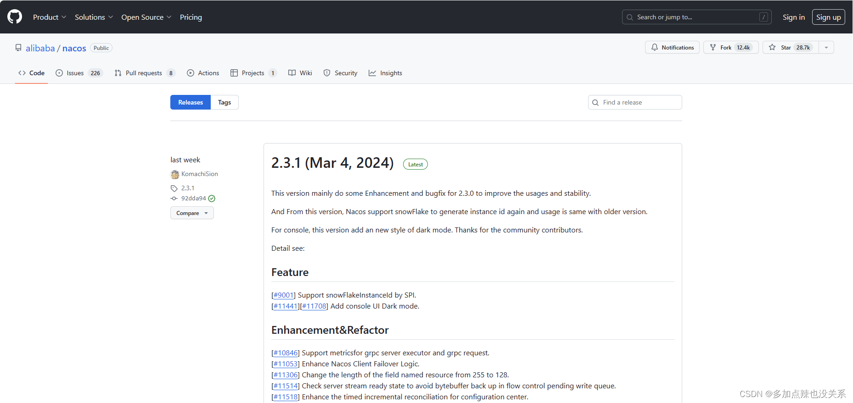
Task: Click the Sign in link
Action: tap(794, 17)
